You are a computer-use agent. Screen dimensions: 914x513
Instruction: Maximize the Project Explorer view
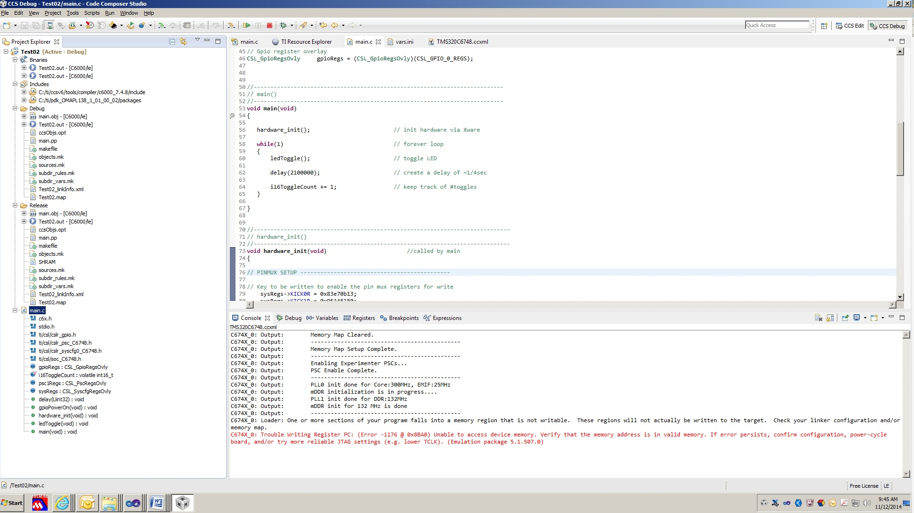(218, 41)
